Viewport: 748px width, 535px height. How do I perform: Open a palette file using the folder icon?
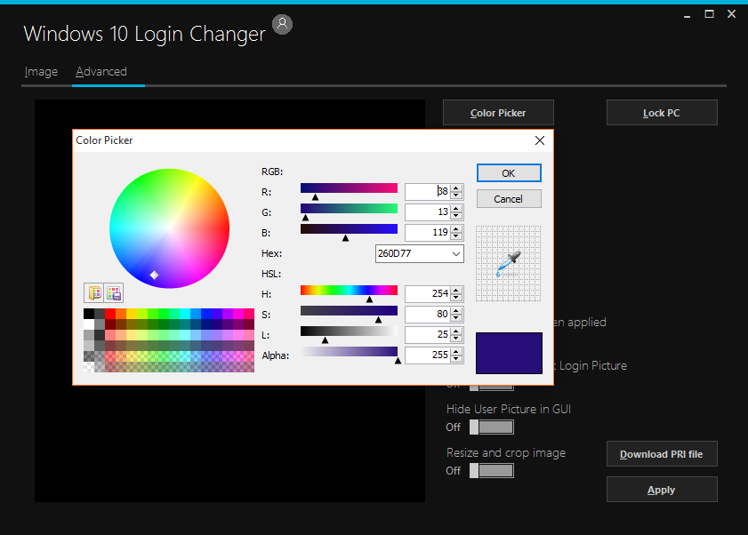[94, 292]
